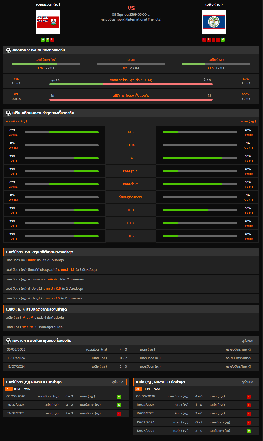Click the 'HT 2' comparison row label
The width and height of the screenshot is (263, 441).
click(131, 236)
